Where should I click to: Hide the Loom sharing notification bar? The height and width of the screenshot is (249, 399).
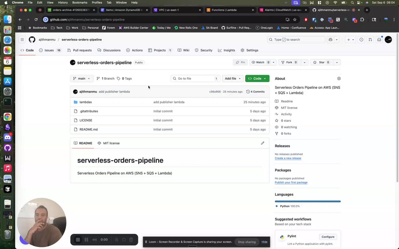[x=264, y=242]
